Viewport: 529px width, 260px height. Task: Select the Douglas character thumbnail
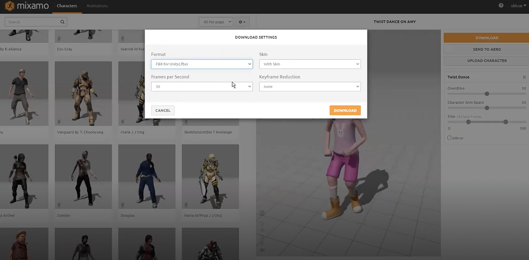[x=147, y=177]
